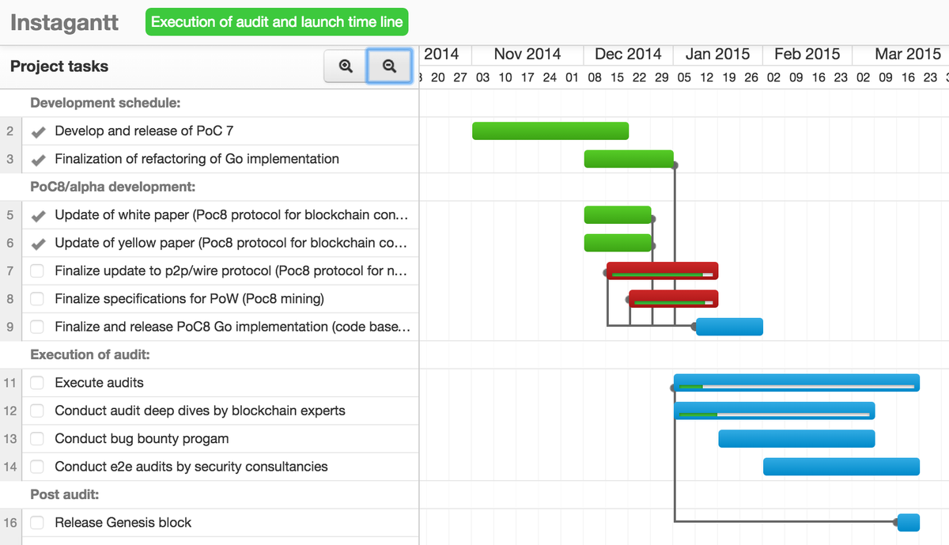949x545 pixels.
Task: Select task Develop and release of PoC 7
Action: 144,131
